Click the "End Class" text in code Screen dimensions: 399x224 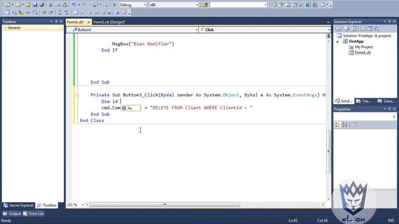click(x=92, y=121)
